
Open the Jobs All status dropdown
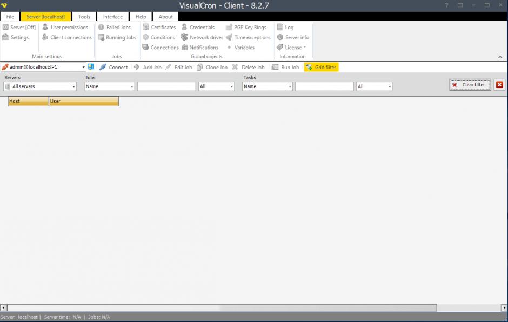pyautogui.click(x=232, y=86)
